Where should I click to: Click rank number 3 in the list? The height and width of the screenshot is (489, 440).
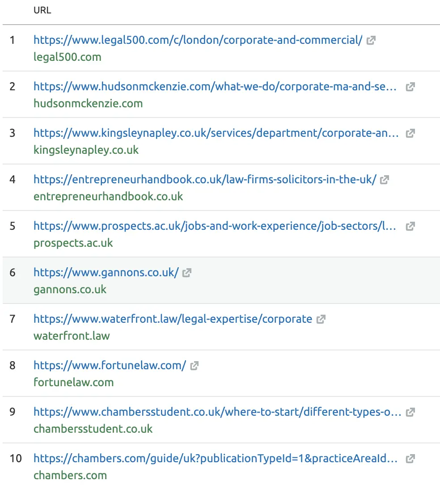(13, 133)
